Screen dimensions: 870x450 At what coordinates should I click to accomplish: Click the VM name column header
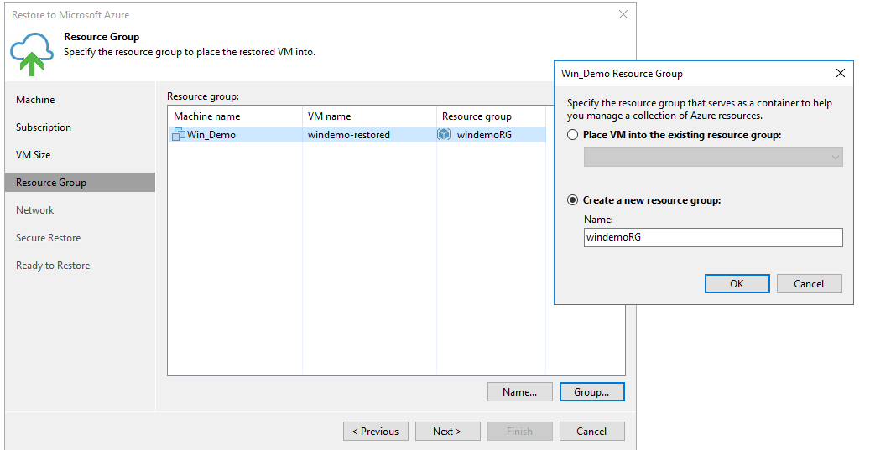(330, 116)
